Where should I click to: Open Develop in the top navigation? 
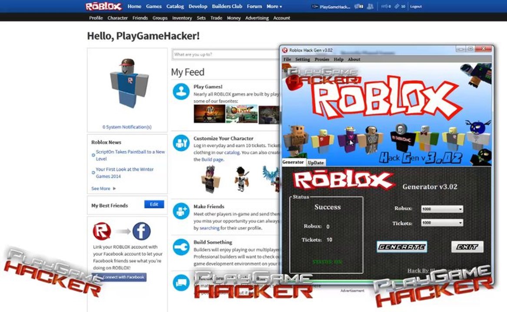(198, 6)
